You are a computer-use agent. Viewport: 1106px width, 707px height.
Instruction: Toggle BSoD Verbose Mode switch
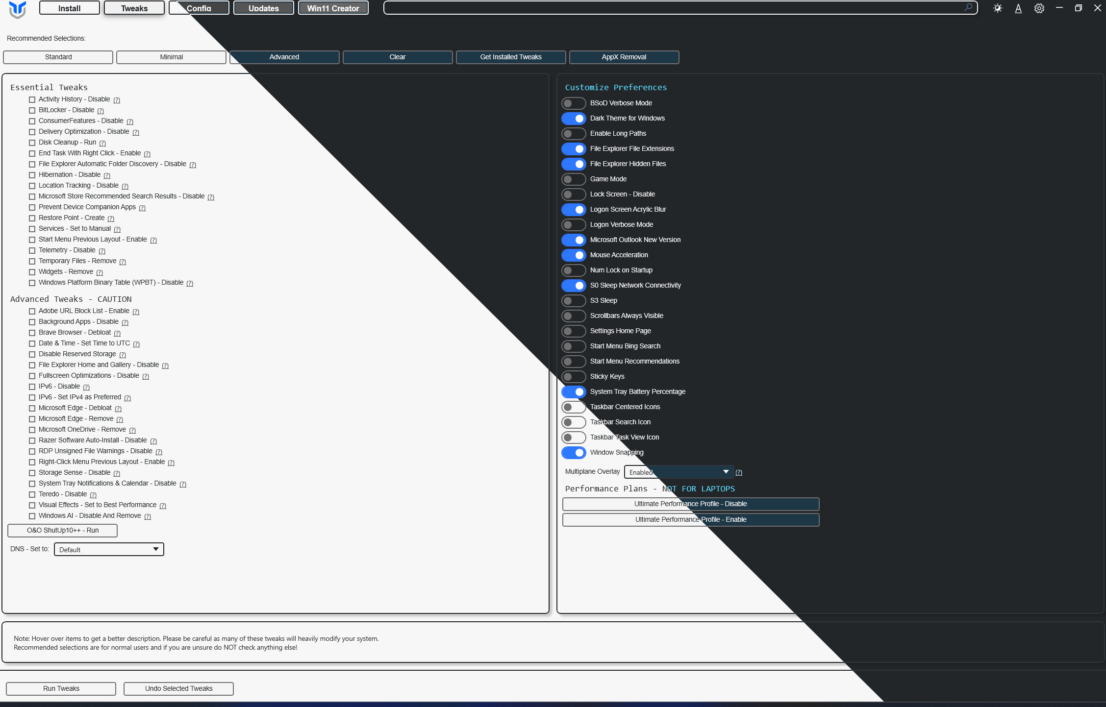tap(574, 103)
